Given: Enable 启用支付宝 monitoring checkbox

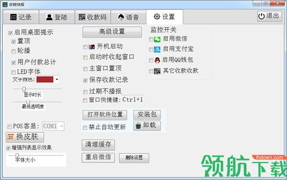Looking at the screenshot, I should point(151,50).
